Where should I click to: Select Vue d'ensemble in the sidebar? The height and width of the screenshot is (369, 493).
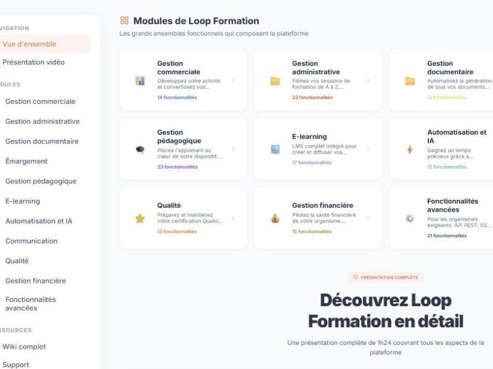[x=29, y=44]
